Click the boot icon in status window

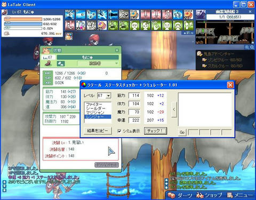coord(48,63)
